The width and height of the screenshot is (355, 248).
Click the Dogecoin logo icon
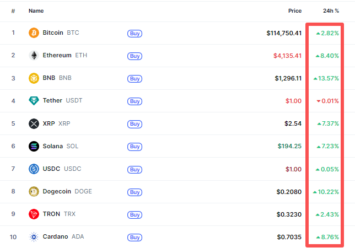tap(34, 191)
